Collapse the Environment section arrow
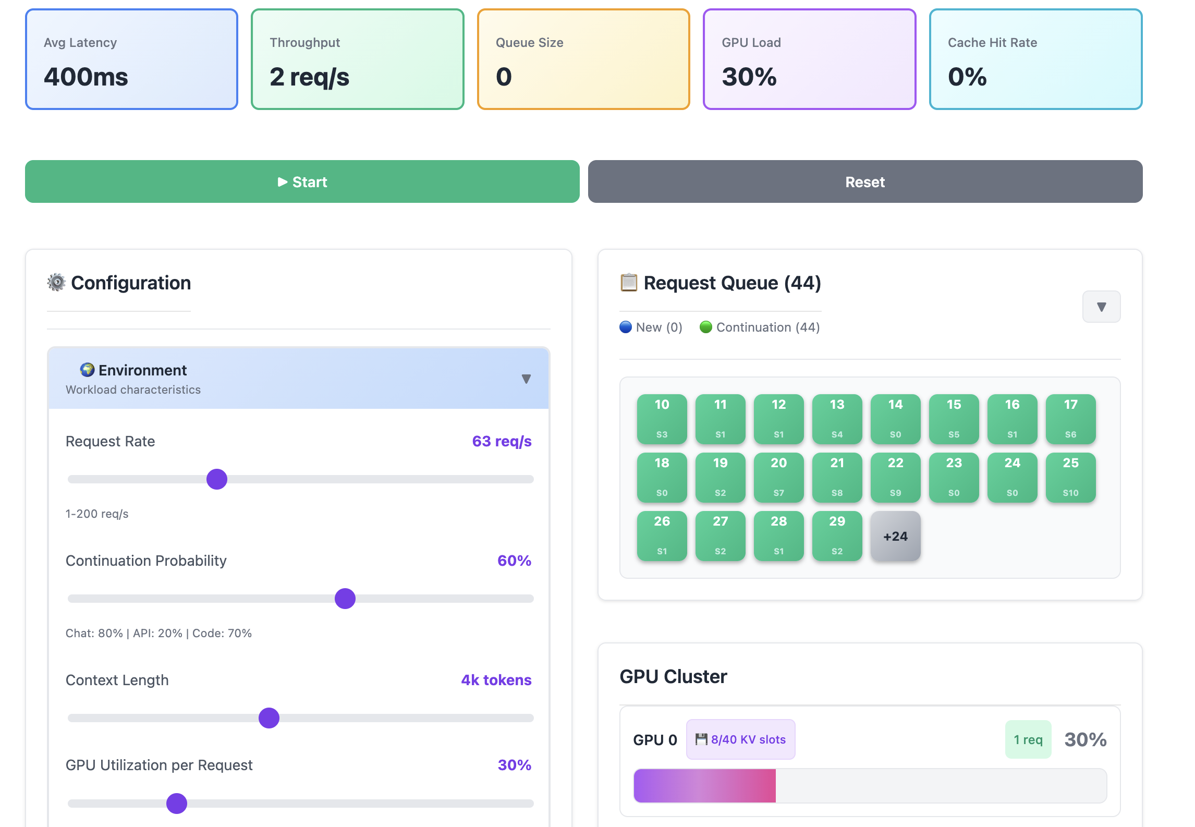The width and height of the screenshot is (1195, 827). pyautogui.click(x=526, y=379)
